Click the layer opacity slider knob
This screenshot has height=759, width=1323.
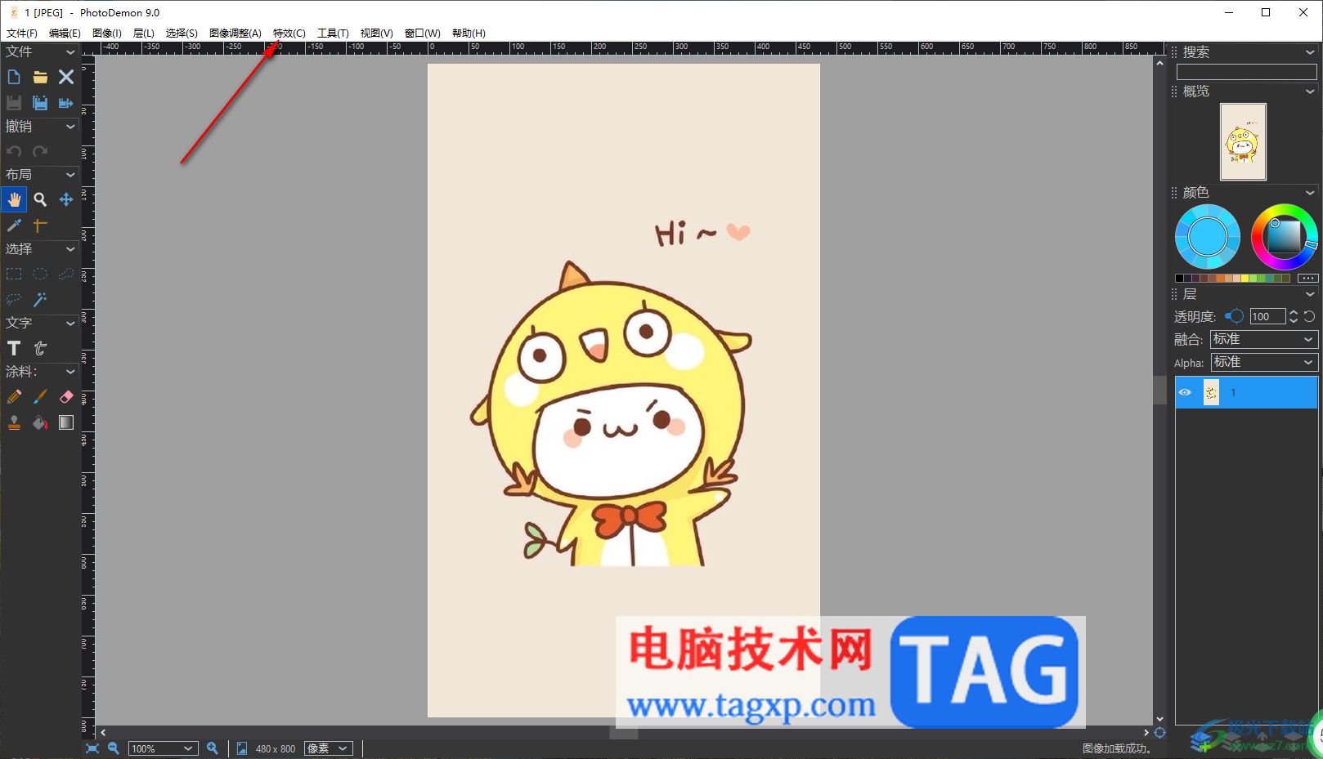1236,316
